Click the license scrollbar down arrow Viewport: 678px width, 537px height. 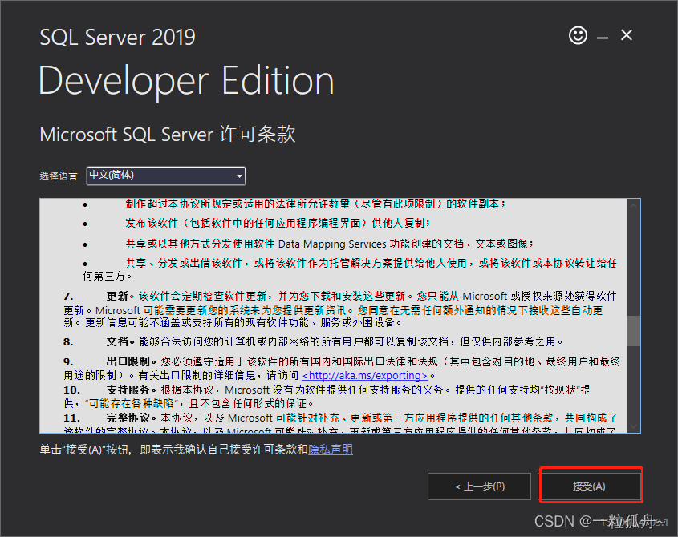(x=633, y=426)
